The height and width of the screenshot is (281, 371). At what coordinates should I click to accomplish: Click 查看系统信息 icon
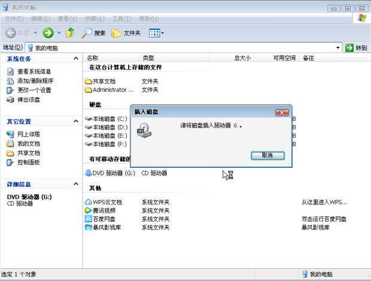[10, 71]
